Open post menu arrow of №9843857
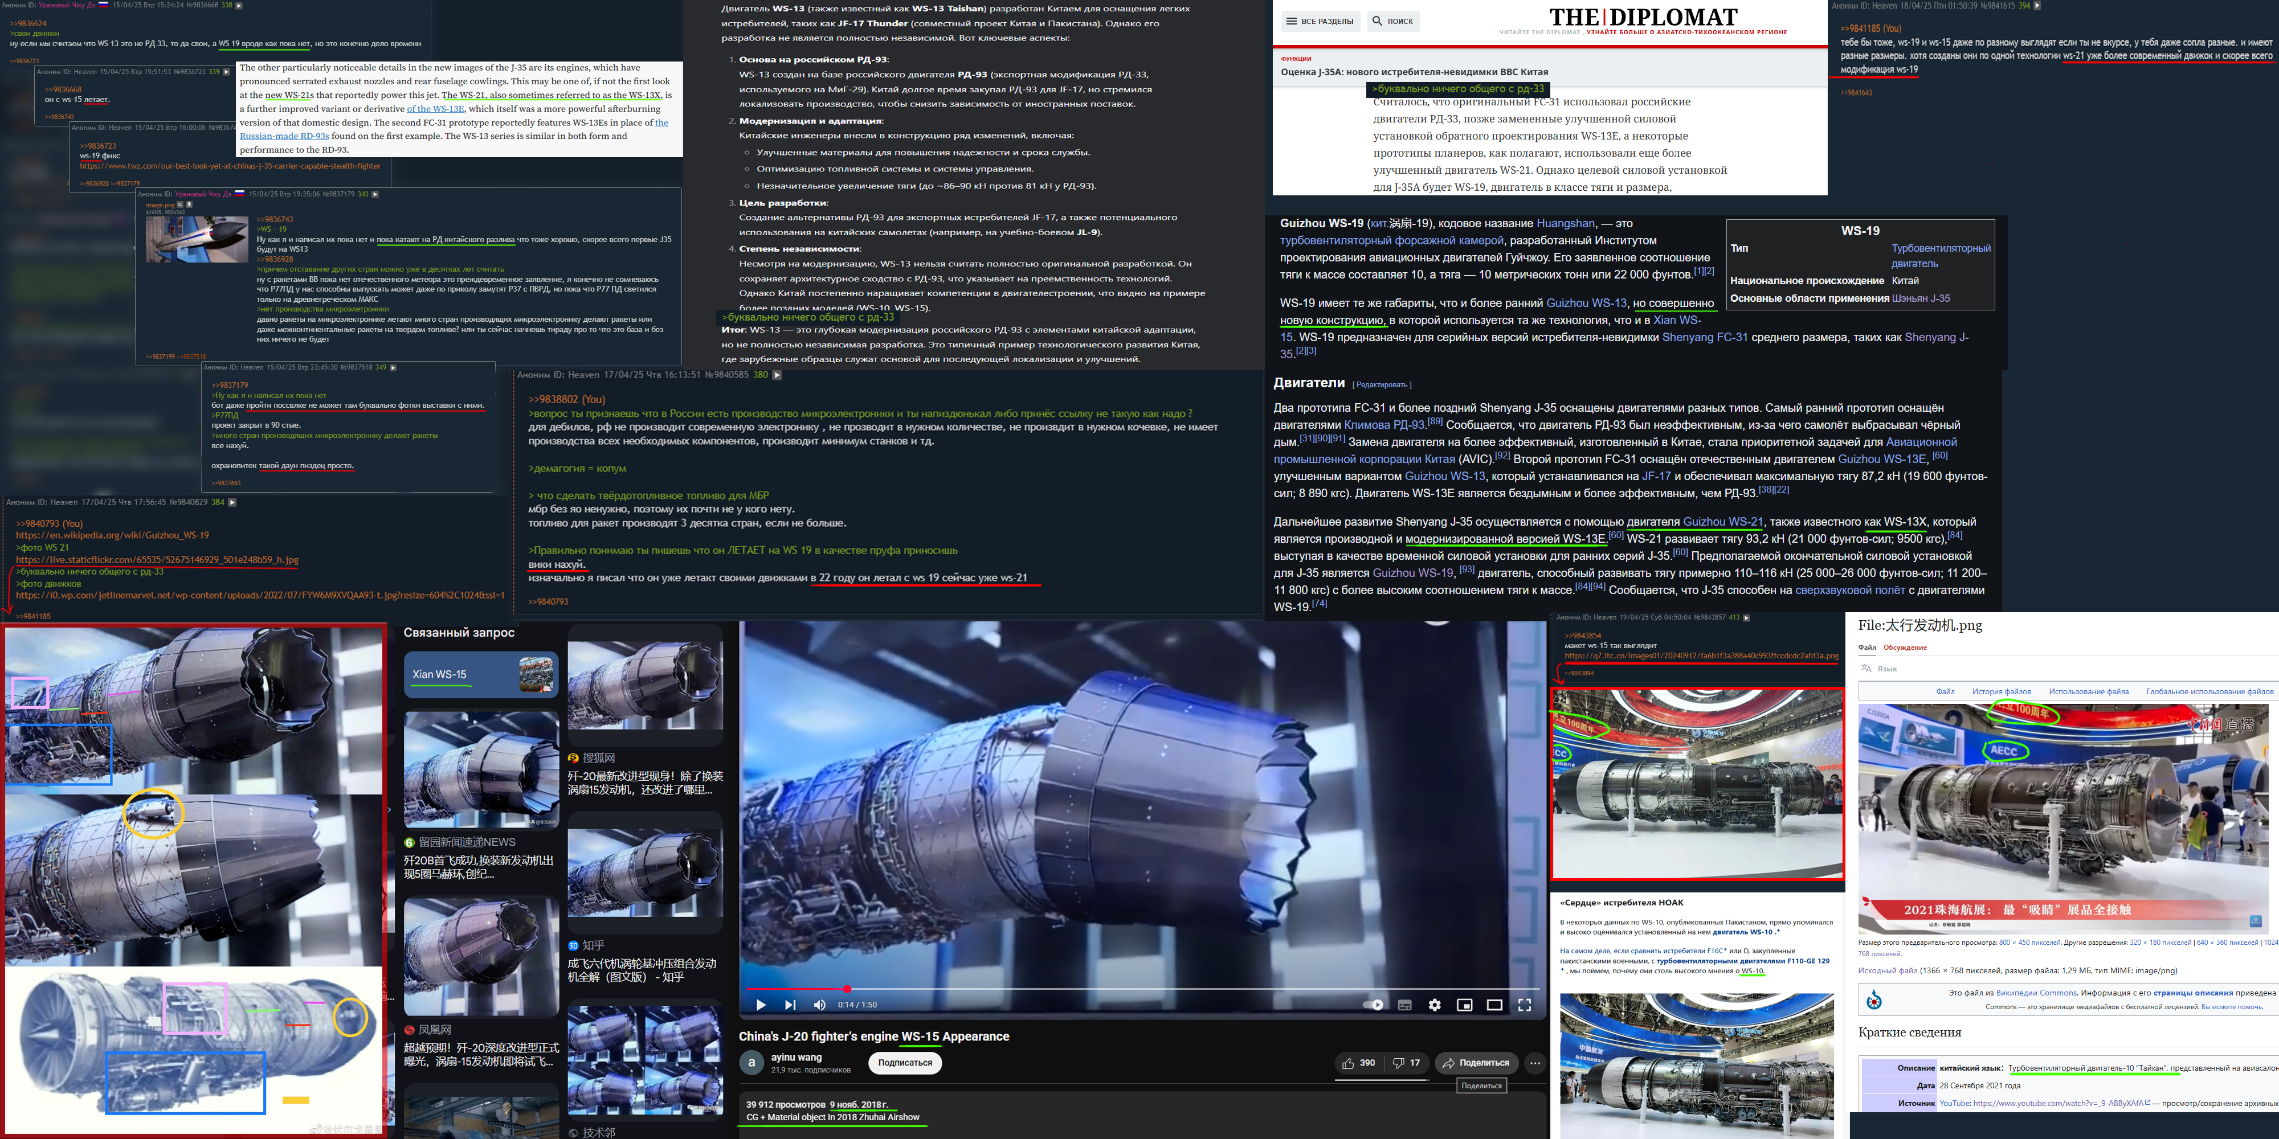 point(1746,617)
